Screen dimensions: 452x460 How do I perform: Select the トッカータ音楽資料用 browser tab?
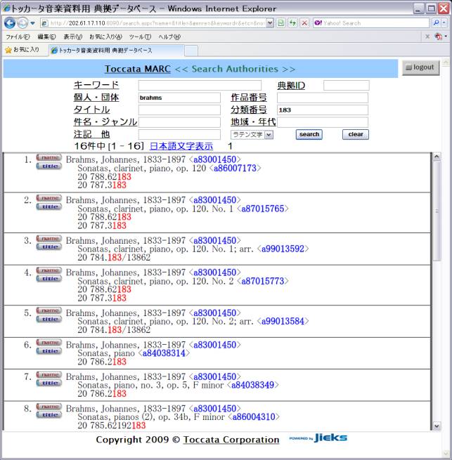point(117,51)
